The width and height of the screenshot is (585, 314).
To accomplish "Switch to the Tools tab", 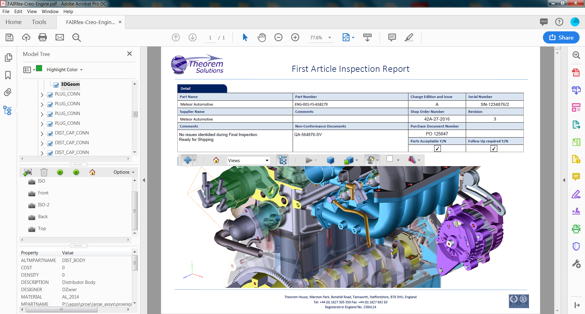I will click(x=39, y=22).
